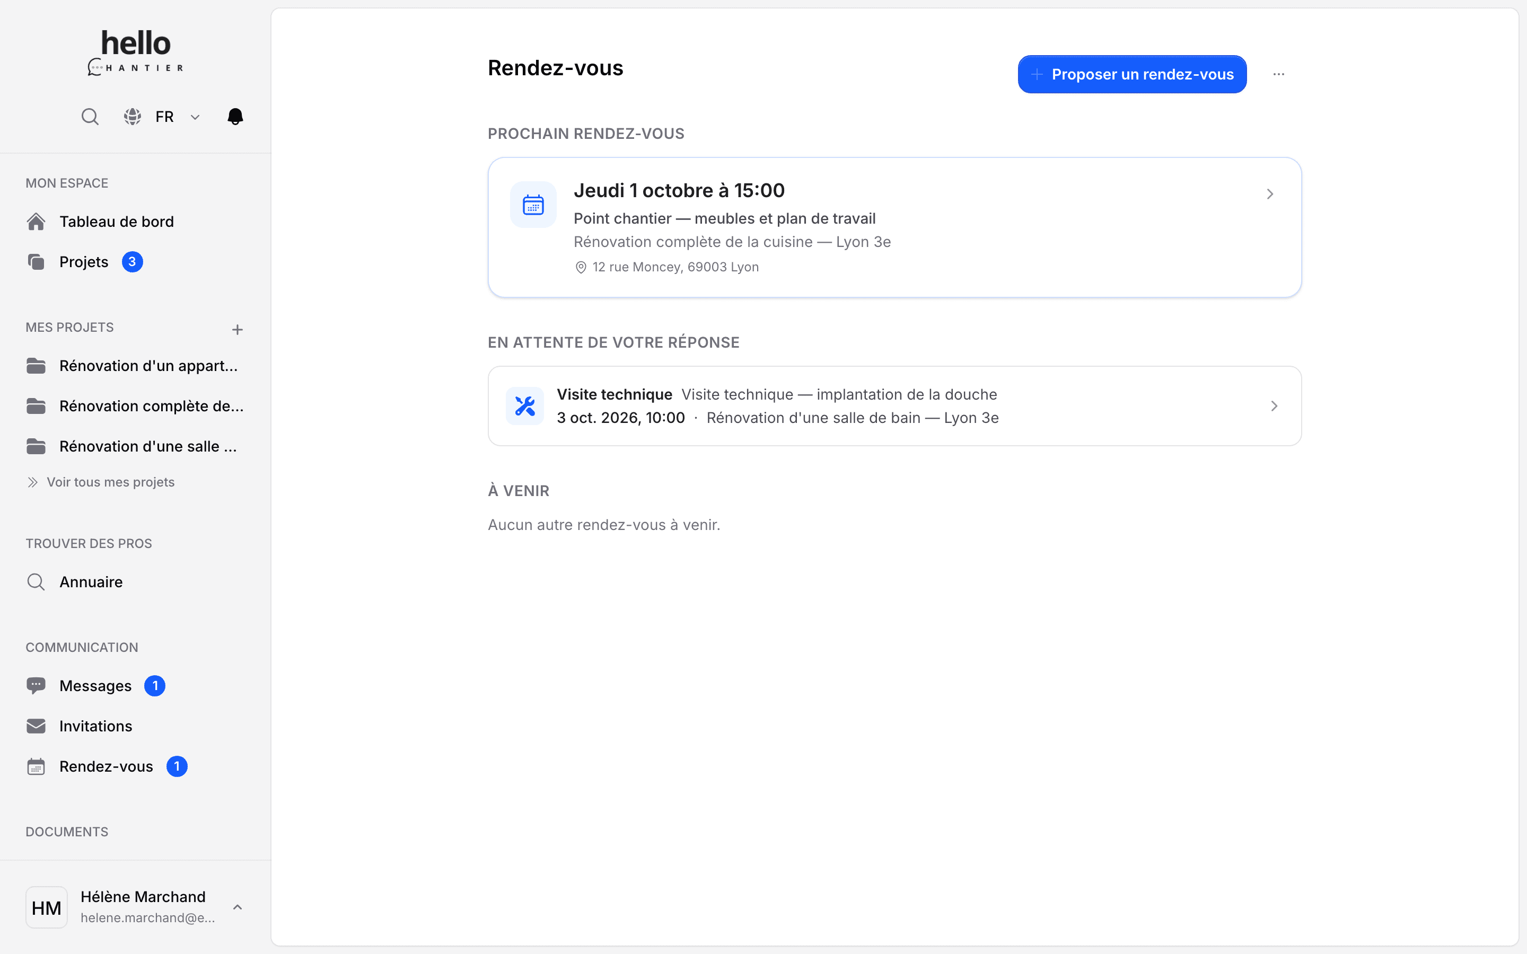Expand user menu chevron next to Hélène Marchand

click(x=237, y=907)
